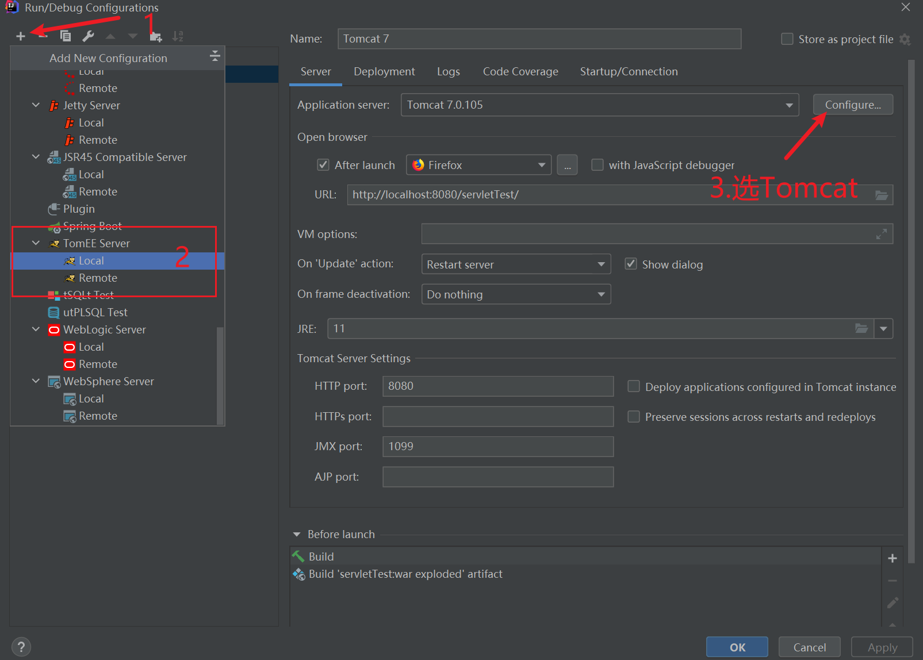Click the Name input field

[x=539, y=39]
